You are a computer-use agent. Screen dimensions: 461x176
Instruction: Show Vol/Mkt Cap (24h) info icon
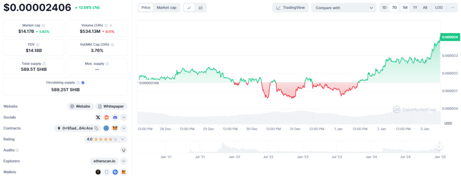tap(112, 44)
